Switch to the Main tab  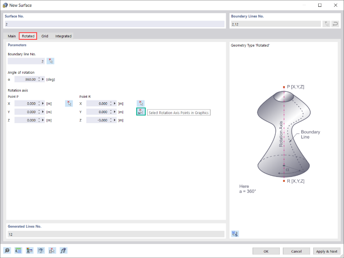(12, 36)
